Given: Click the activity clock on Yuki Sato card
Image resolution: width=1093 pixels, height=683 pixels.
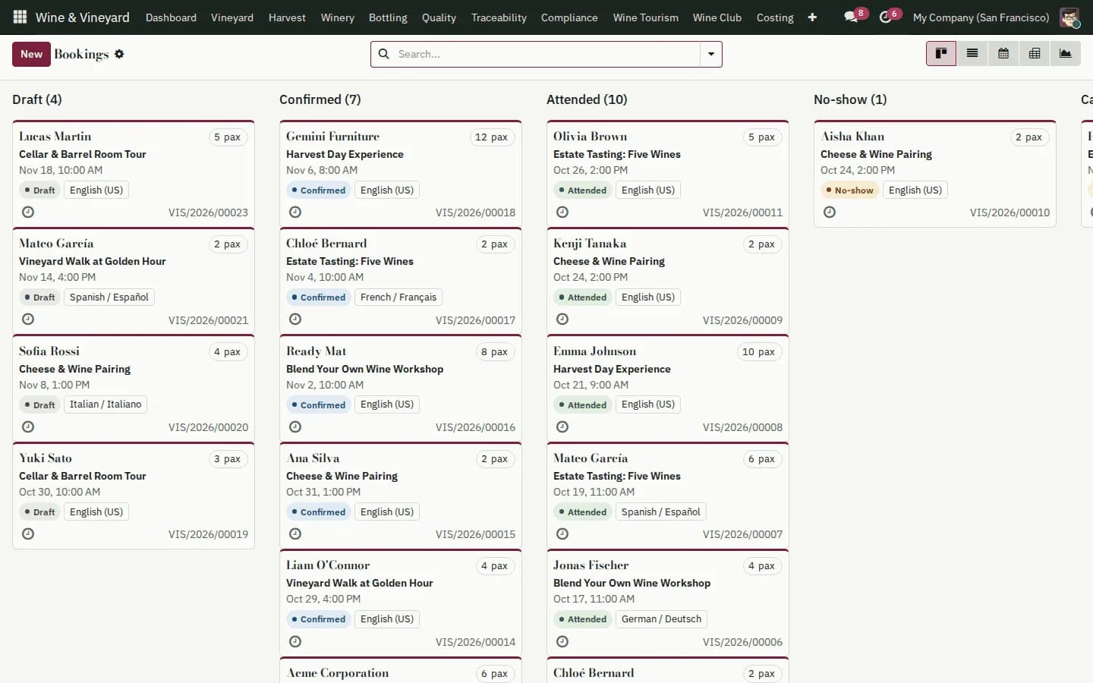Looking at the screenshot, I should coord(28,534).
